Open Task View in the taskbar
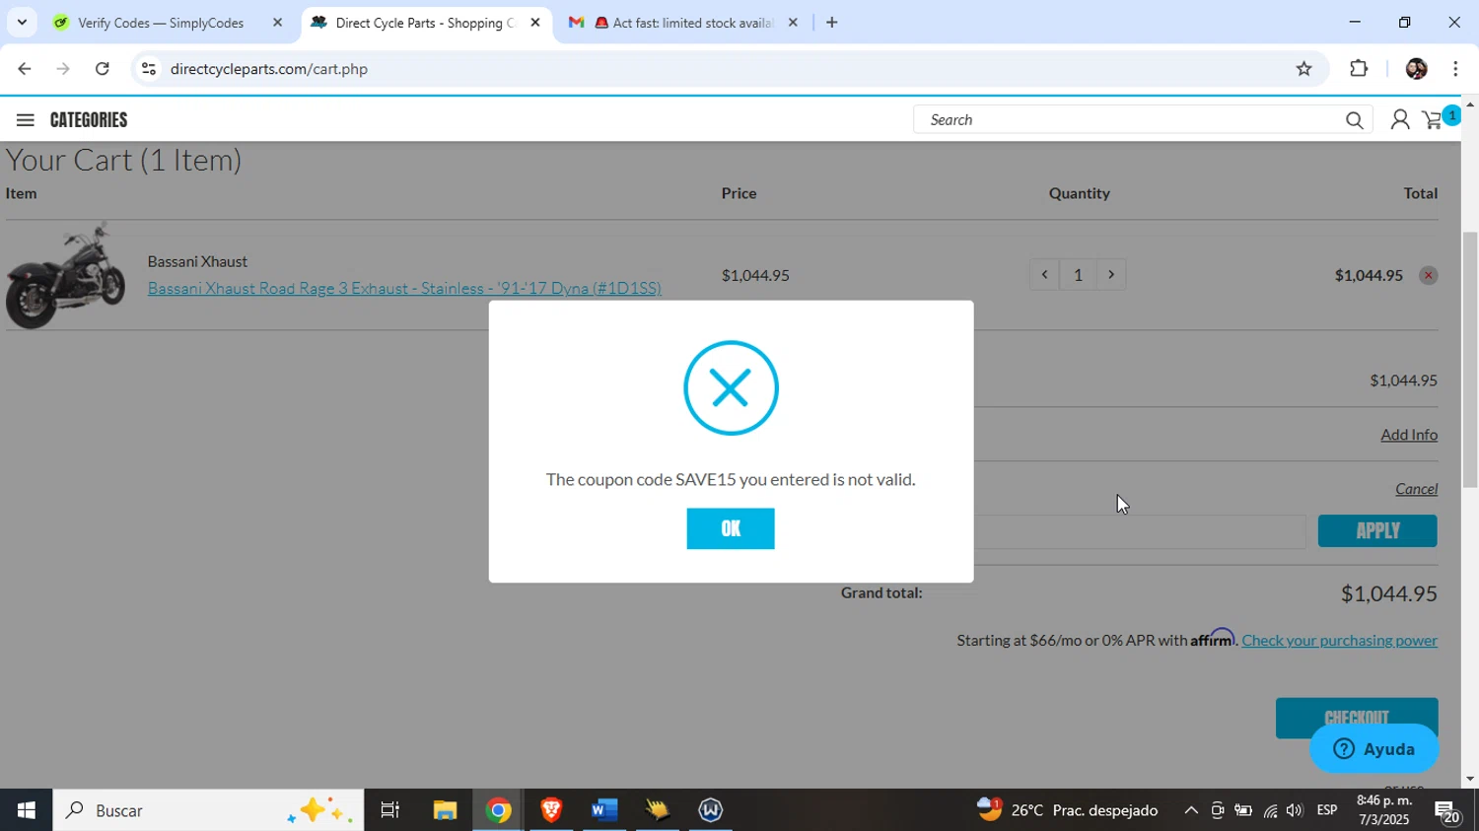Screen dimensions: 1479x831 tap(390, 810)
